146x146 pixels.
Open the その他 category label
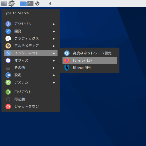point(20,68)
